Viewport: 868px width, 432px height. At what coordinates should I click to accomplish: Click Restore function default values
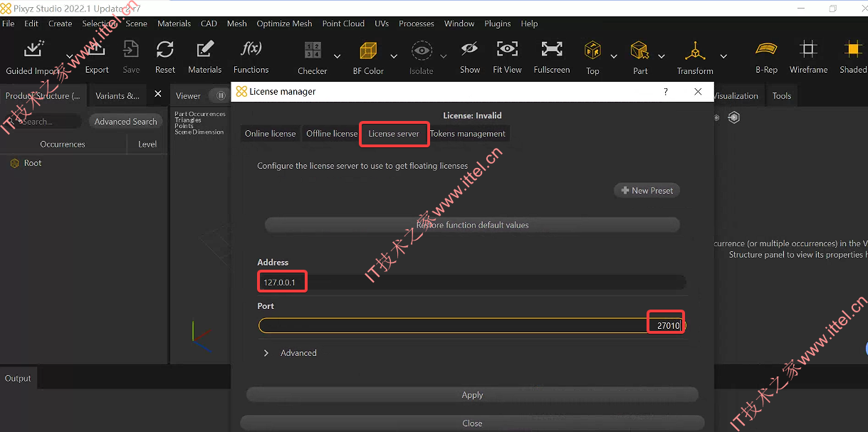point(472,225)
